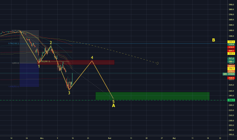Click the 3500.0 price scale value
This screenshot has width=237, height=140.
pos(231,25)
